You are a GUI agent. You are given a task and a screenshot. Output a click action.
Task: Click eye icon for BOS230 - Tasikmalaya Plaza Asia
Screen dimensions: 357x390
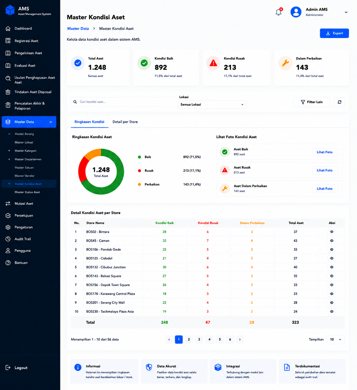[332, 312]
